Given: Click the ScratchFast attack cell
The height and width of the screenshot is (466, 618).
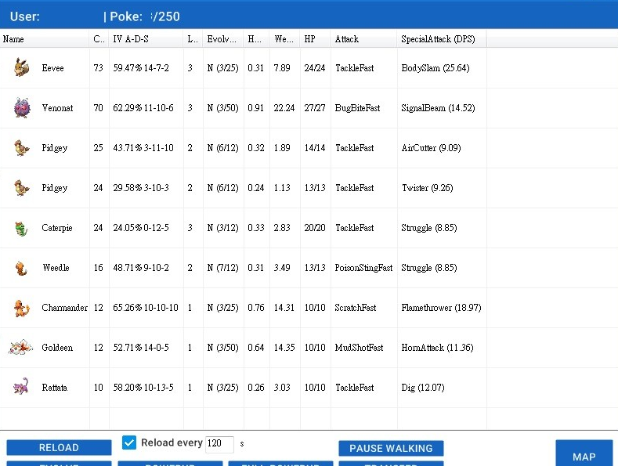Looking at the screenshot, I should coord(355,308).
